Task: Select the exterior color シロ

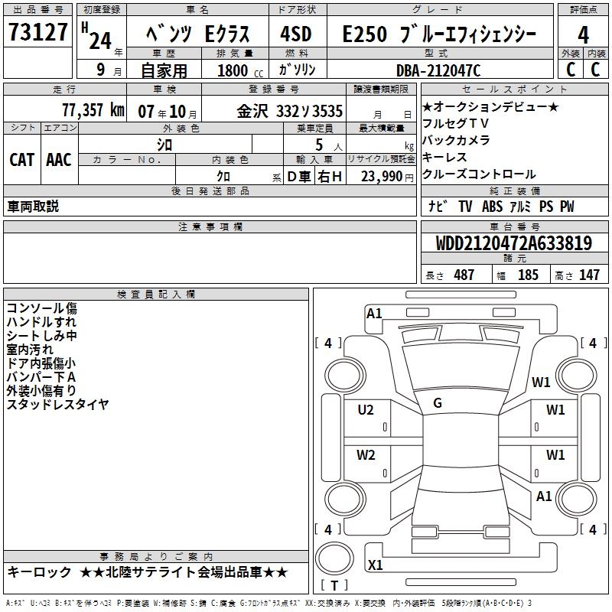Action: (x=164, y=145)
